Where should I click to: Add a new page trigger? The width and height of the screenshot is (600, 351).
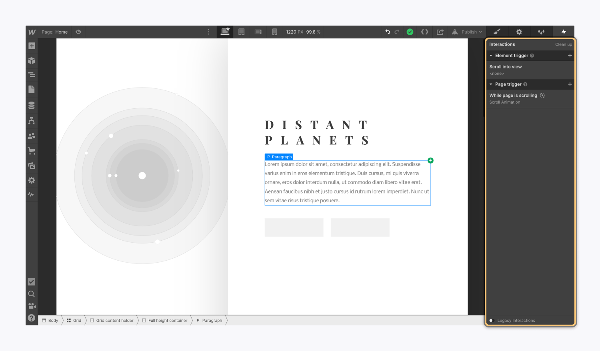click(570, 84)
